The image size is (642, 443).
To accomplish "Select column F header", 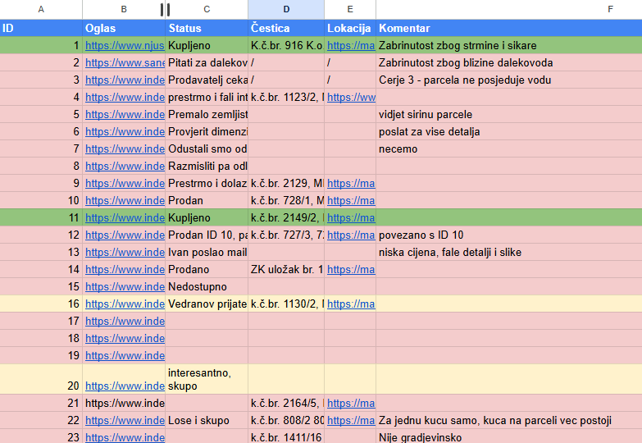I will tap(508, 9).
